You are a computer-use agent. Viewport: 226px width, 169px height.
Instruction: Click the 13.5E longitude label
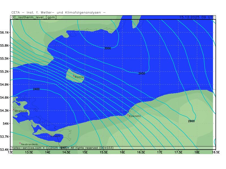(x=29, y=152)
